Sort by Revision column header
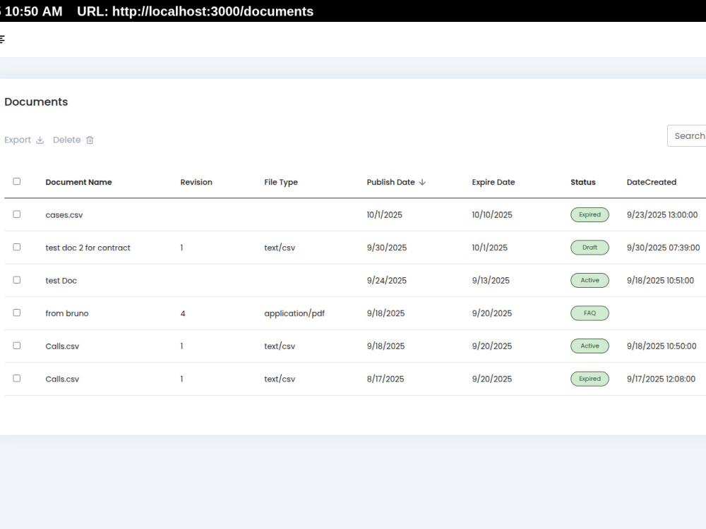The image size is (706, 529). (x=196, y=182)
